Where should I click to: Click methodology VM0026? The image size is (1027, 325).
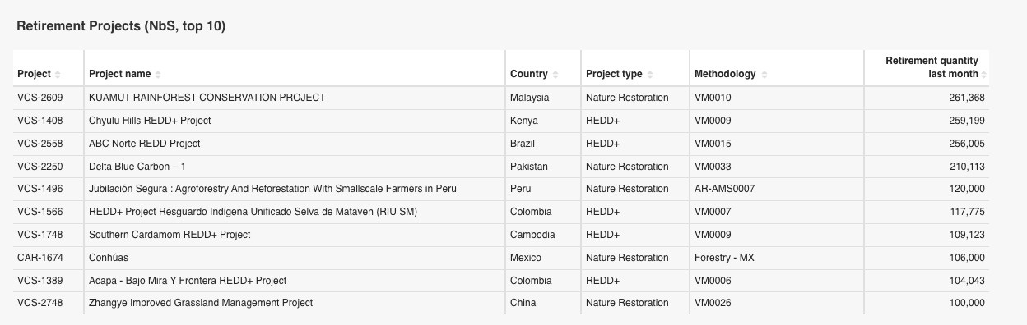tap(713, 303)
